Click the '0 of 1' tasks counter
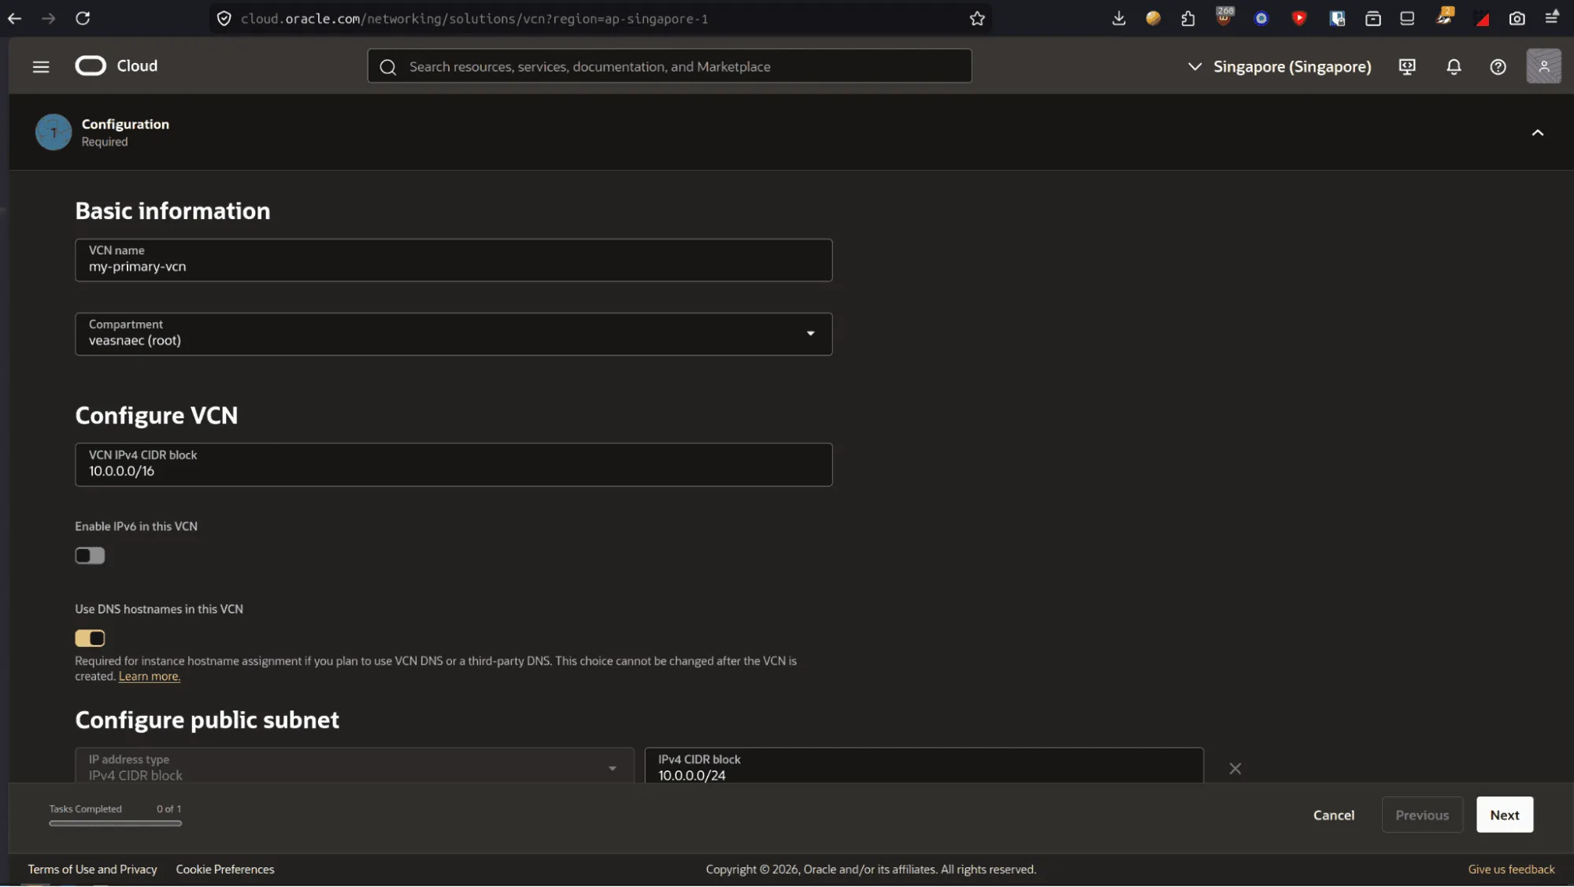This screenshot has width=1574, height=887. pos(169,809)
